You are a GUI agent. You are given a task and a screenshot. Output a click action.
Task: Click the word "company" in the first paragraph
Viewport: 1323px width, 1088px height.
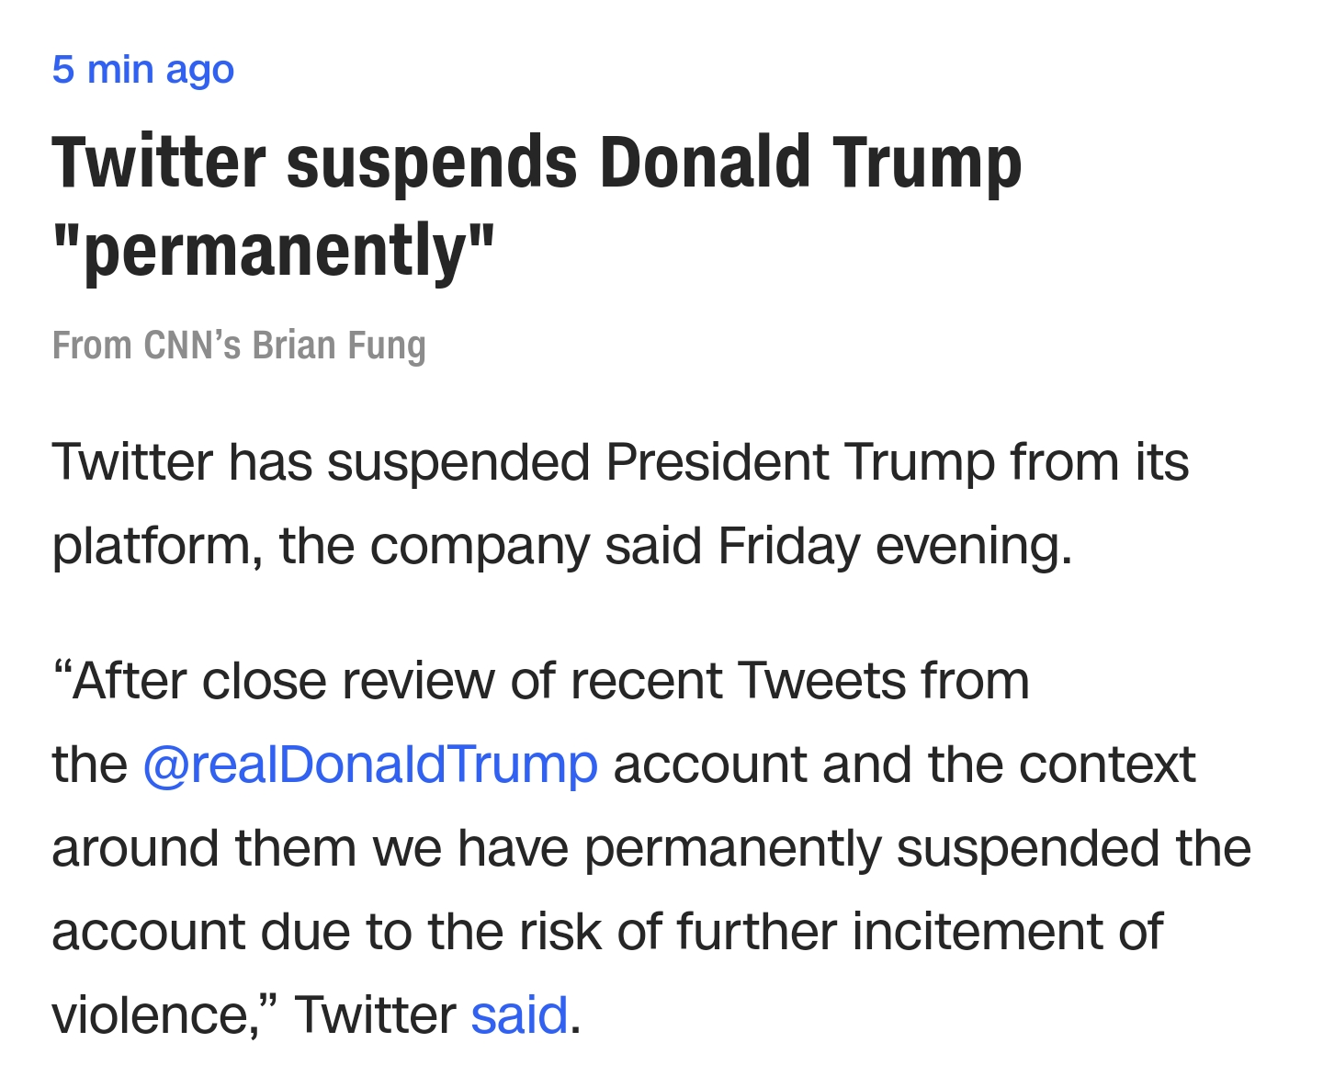[480, 546]
